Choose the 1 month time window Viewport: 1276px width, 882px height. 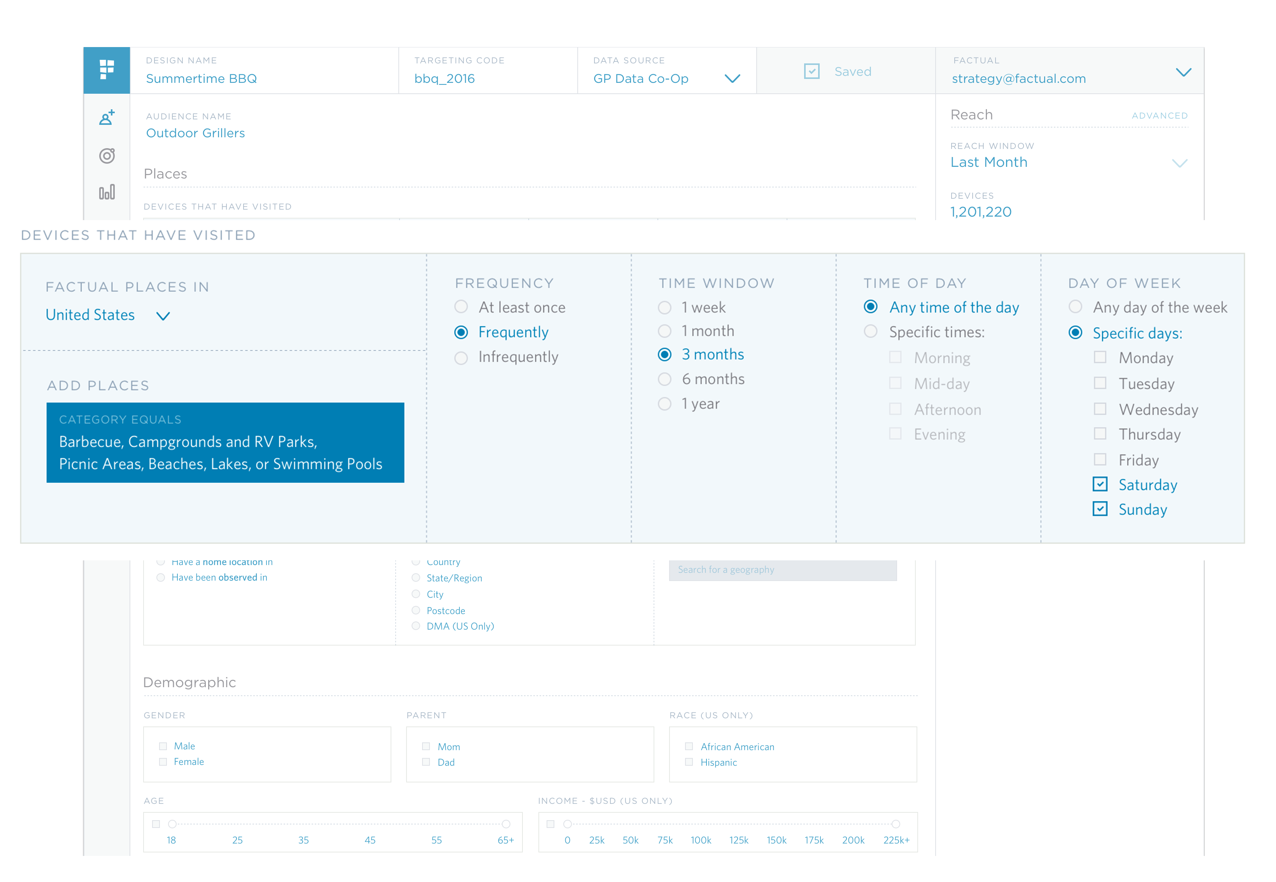664,331
